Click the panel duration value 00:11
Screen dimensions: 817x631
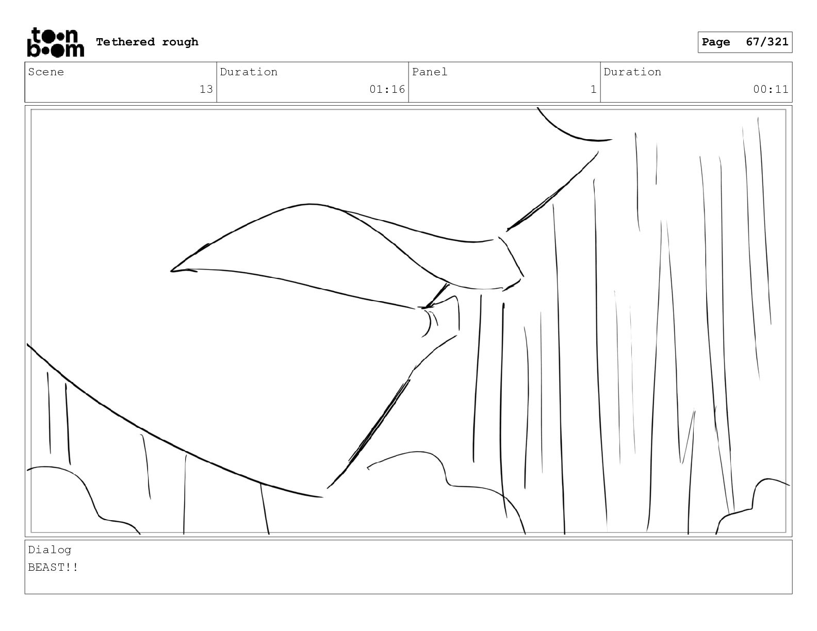pyautogui.click(x=771, y=89)
